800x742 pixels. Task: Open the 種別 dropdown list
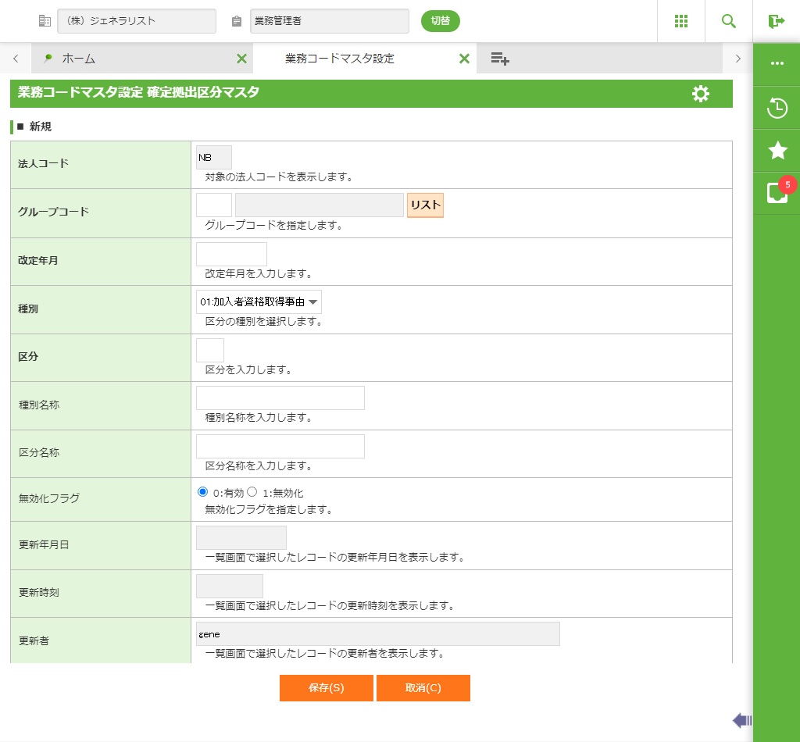tap(259, 301)
